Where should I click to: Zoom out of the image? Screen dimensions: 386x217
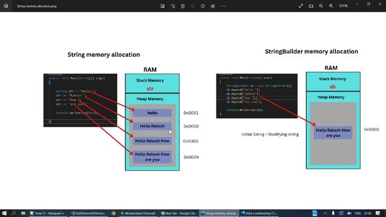[321, 6]
